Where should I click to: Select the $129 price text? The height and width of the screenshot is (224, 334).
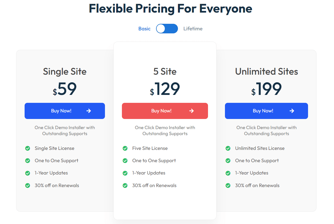[165, 89]
